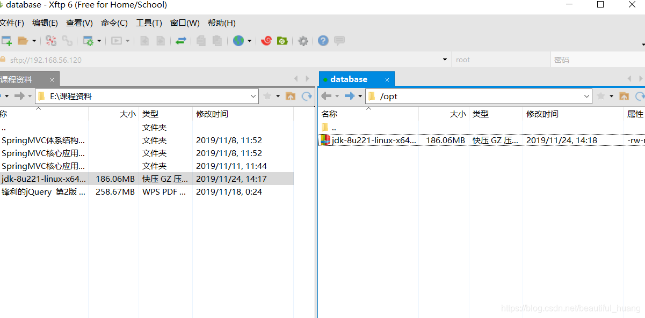This screenshot has width=645, height=318.
Task: Click the home folder icon in local pane
Action: (x=291, y=96)
